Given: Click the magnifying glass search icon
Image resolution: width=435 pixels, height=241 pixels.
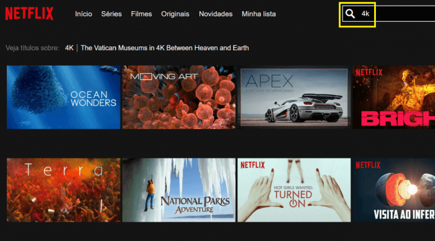Looking at the screenshot, I should 350,14.
